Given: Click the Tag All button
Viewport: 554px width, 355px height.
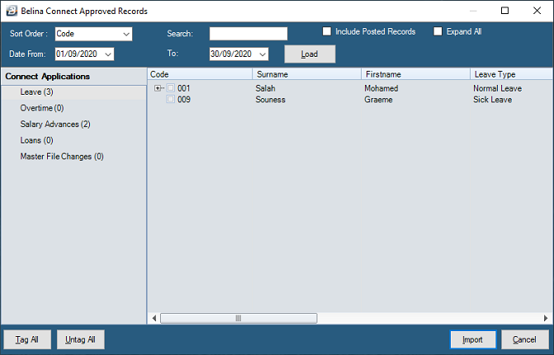Looking at the screenshot, I should coord(27,339).
